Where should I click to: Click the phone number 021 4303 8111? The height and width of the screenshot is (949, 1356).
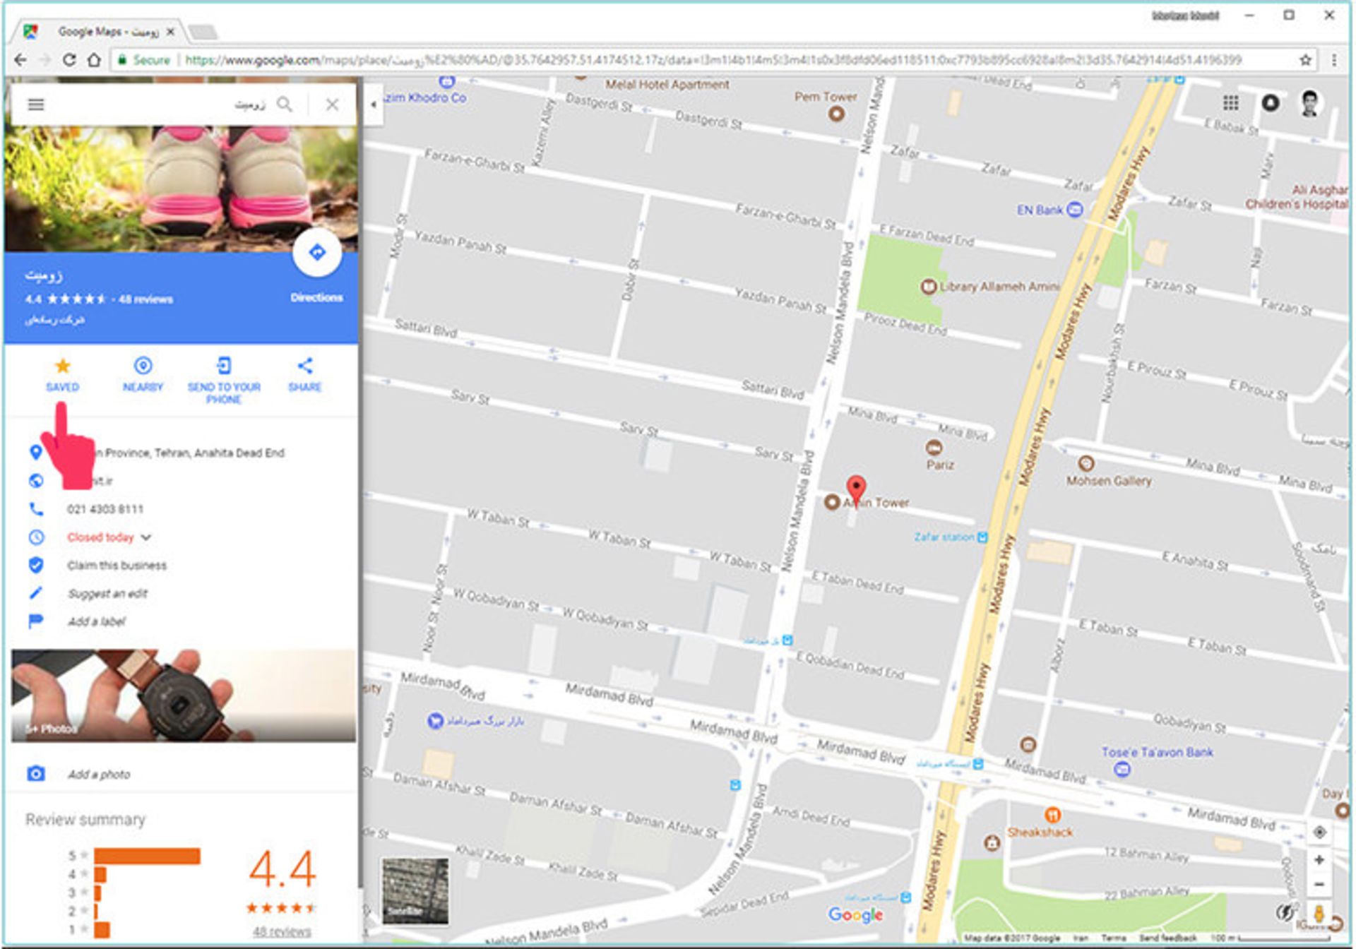[x=105, y=509]
